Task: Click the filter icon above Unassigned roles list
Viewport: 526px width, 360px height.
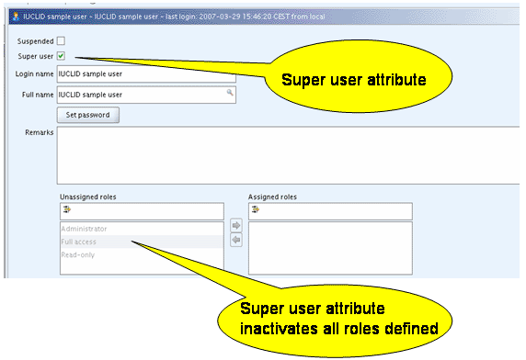Action: tap(67, 209)
